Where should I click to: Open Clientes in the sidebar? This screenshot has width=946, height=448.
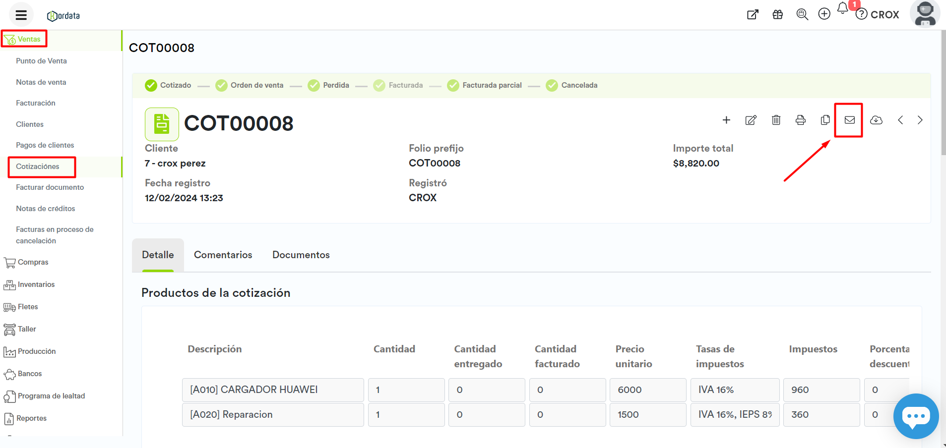click(30, 124)
